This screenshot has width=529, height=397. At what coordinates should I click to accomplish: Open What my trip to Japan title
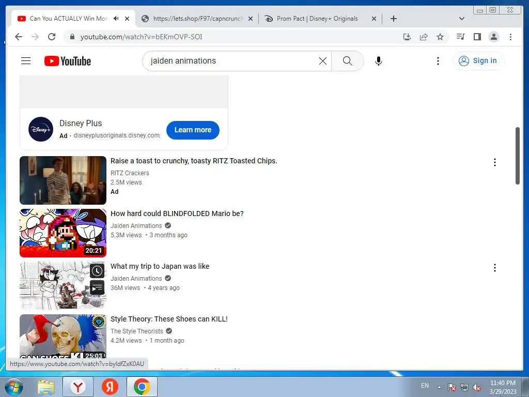point(160,266)
